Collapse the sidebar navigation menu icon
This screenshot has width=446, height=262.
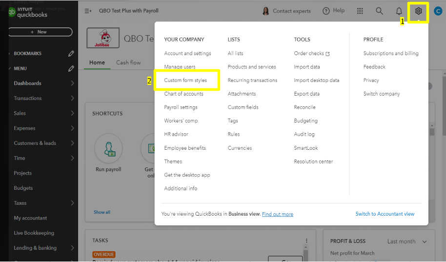click(x=88, y=11)
